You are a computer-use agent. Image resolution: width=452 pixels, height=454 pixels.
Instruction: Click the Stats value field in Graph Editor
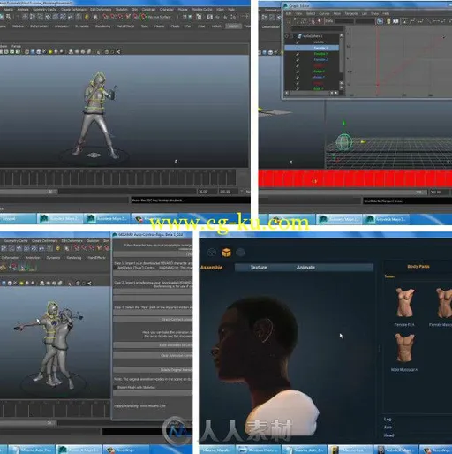344,21
